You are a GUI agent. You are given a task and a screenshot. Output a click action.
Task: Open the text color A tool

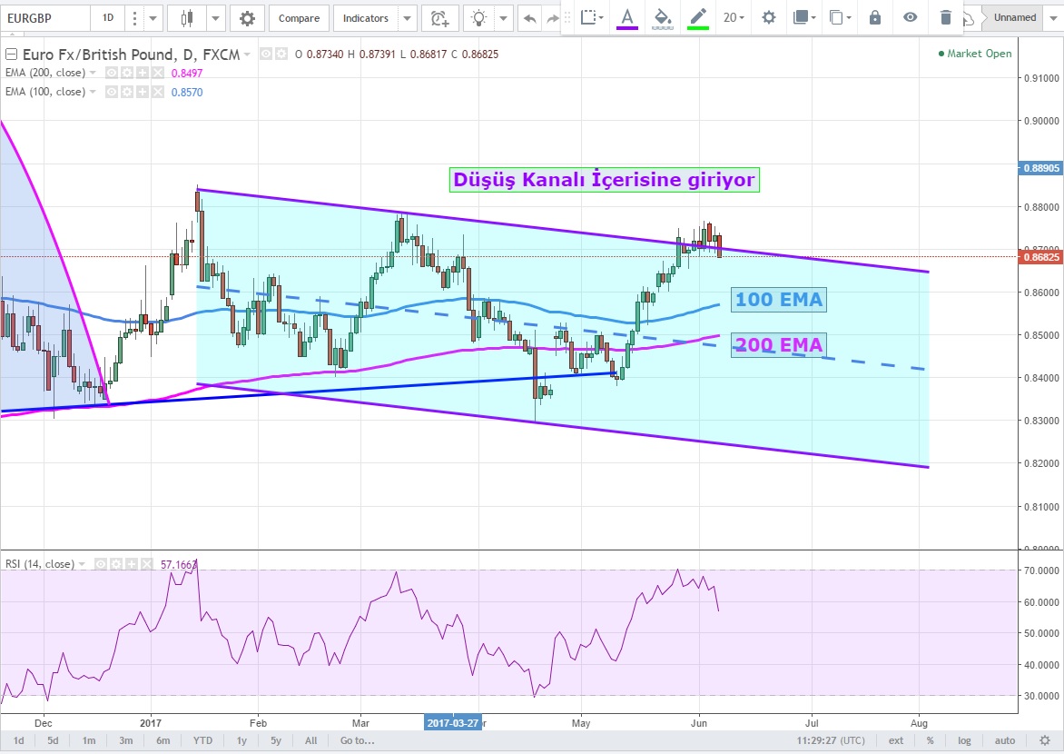pos(626,17)
